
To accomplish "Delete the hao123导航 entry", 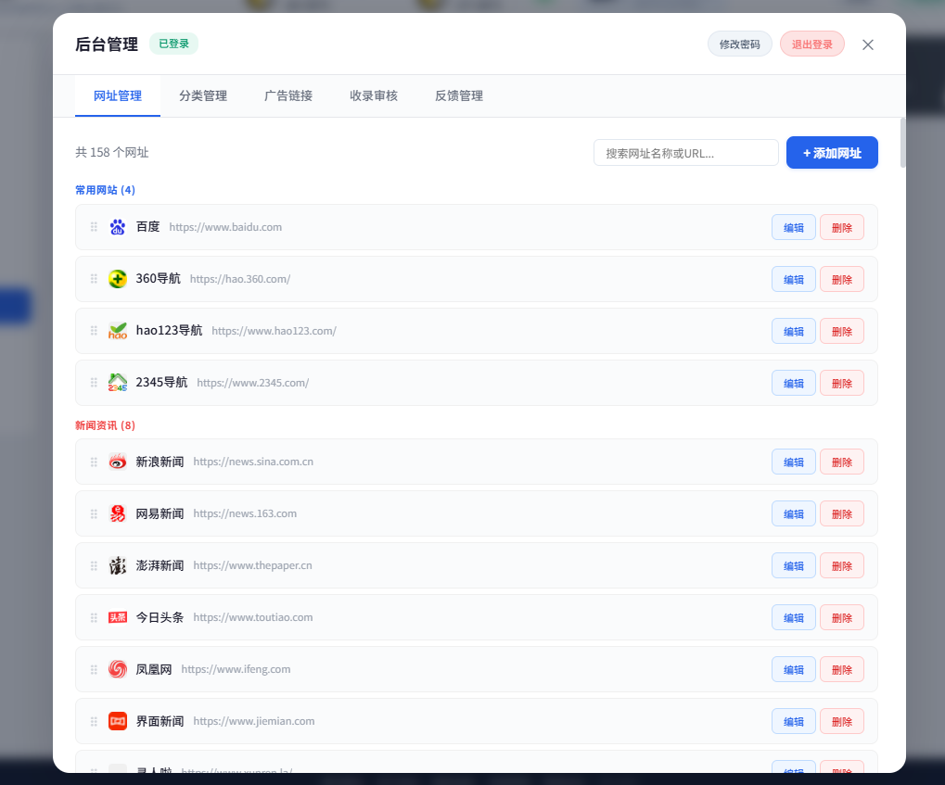I will tap(842, 331).
